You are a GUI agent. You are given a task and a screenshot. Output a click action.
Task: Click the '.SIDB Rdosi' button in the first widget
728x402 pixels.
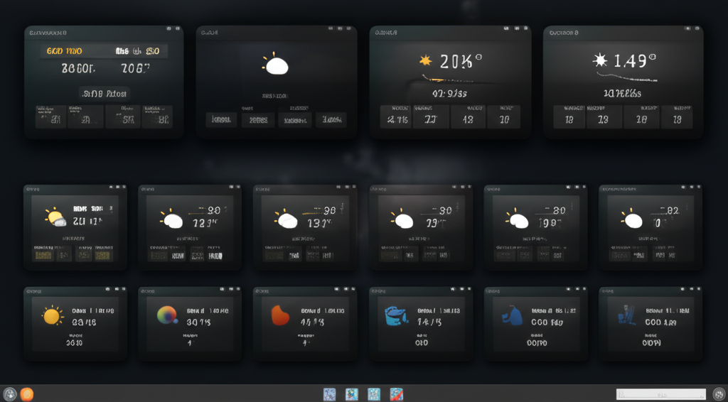(x=104, y=94)
